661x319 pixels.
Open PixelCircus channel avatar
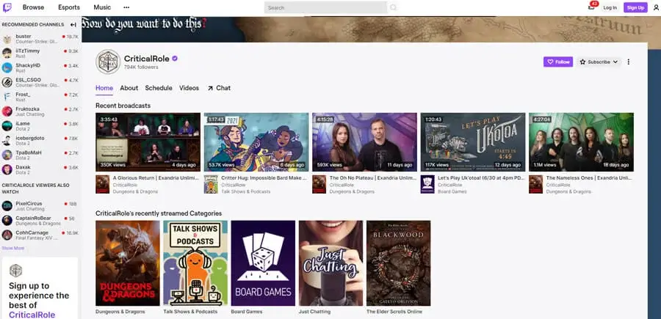[x=7, y=206]
